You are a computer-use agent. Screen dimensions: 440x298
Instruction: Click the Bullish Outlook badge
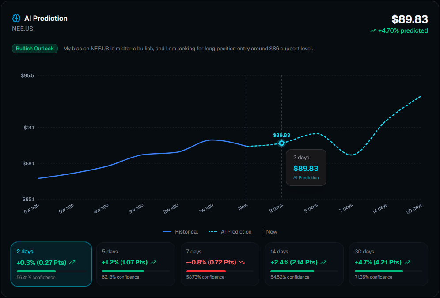click(x=35, y=49)
